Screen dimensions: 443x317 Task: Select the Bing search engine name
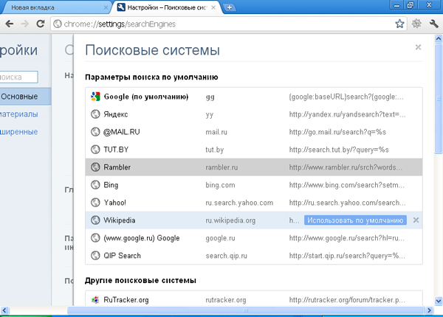tap(111, 185)
